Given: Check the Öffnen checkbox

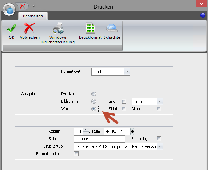Looking at the screenshot, I should tap(159, 109).
